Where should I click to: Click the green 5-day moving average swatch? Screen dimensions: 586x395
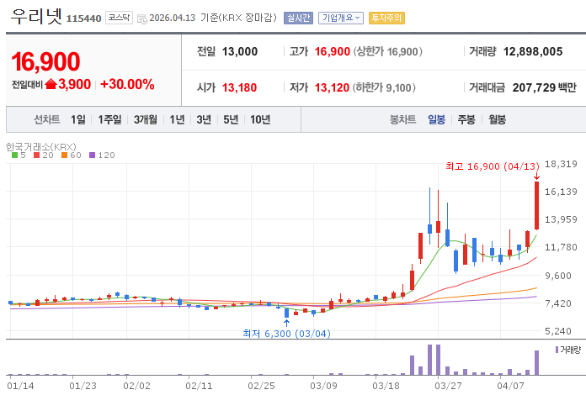(x=14, y=155)
